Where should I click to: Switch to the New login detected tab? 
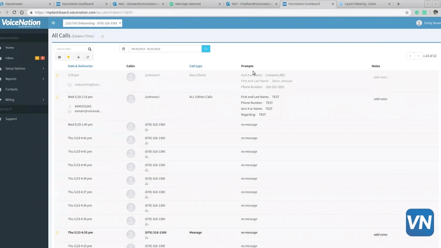point(195,4)
